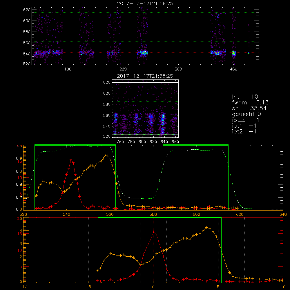Viewport: 290px width, 290px height.
Task: Click the orange curve peak in upper profile plot
Action: [x=106, y=155]
